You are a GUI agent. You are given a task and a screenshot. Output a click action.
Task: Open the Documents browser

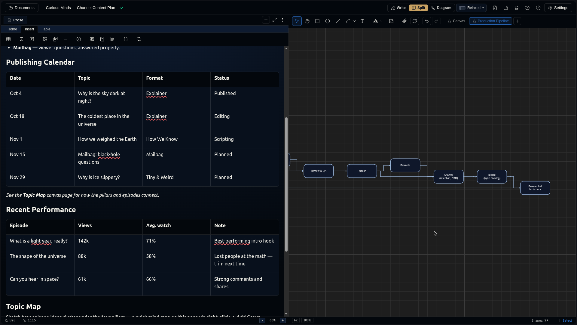(21, 8)
